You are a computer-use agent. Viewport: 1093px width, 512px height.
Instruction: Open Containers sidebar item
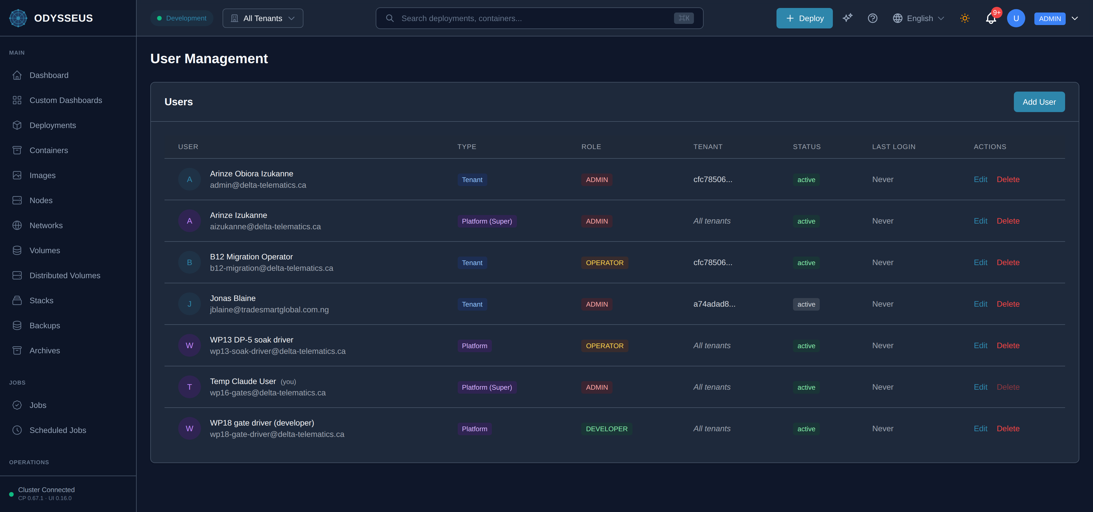(x=68, y=150)
